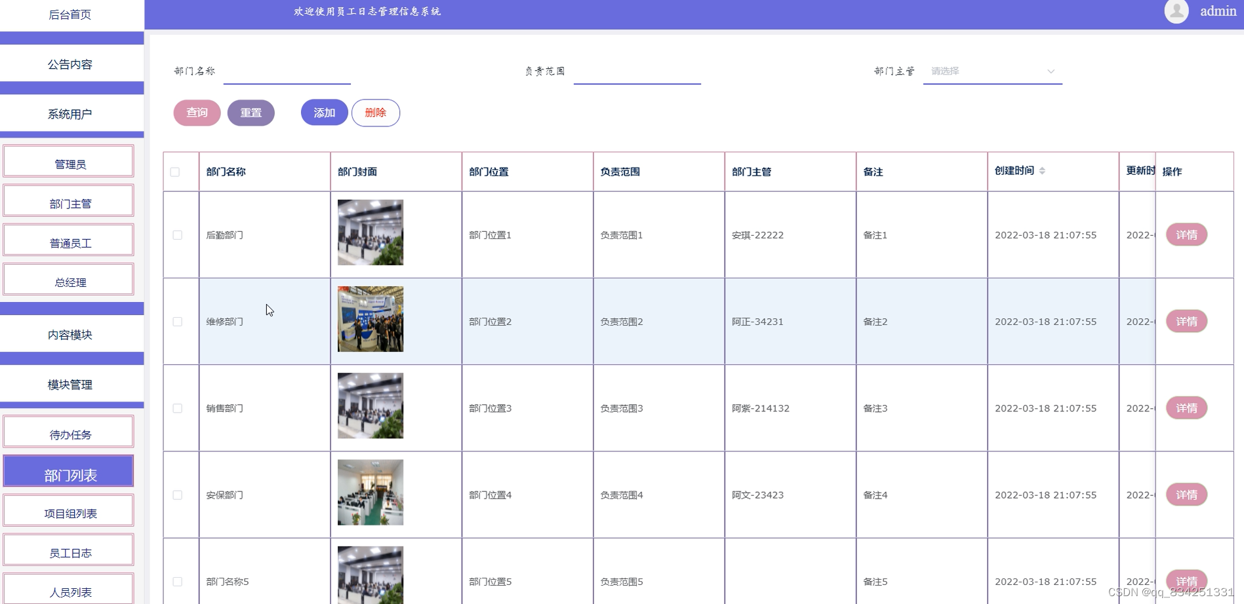Click into the 负责范围 input field
Screen dimensions: 1244x604
pyautogui.click(x=637, y=71)
